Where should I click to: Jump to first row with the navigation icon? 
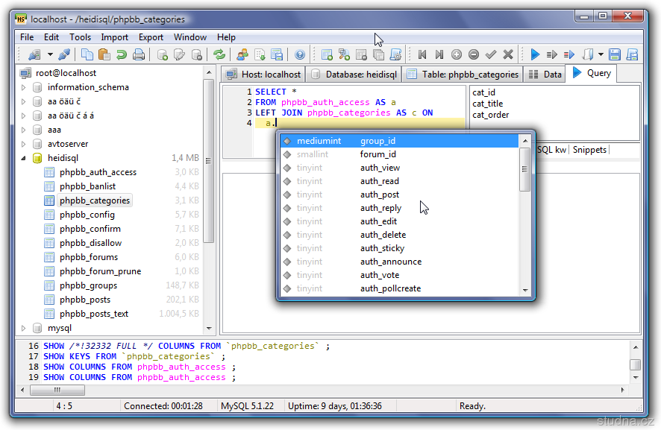pyautogui.click(x=422, y=54)
